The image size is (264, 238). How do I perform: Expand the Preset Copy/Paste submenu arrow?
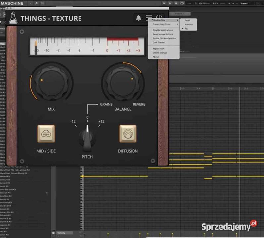tap(178, 24)
